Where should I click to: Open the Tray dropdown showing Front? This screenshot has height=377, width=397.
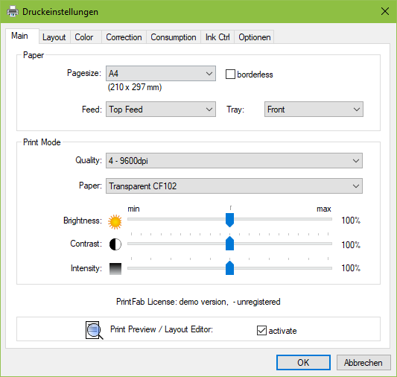click(x=314, y=109)
